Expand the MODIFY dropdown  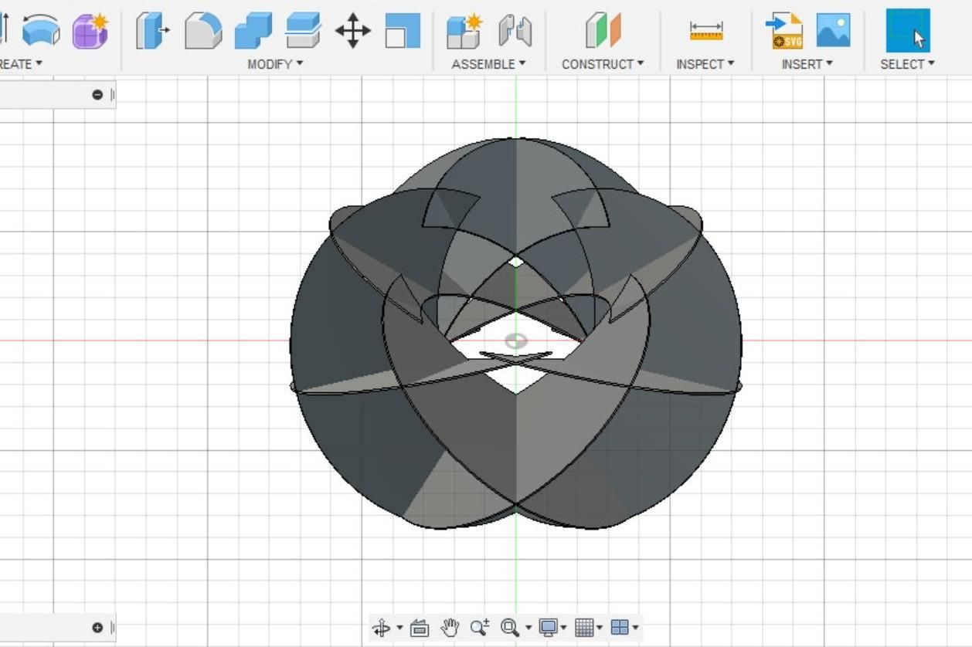click(x=273, y=64)
